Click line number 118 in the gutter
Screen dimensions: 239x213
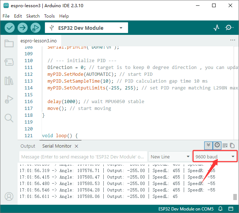click(x=28, y=115)
